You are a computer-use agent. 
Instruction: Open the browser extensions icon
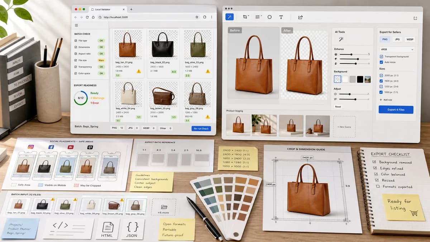[205, 17]
